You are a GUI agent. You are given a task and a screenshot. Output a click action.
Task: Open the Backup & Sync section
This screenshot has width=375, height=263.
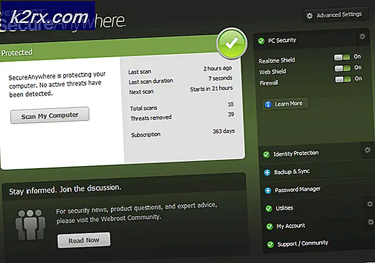(x=318, y=172)
